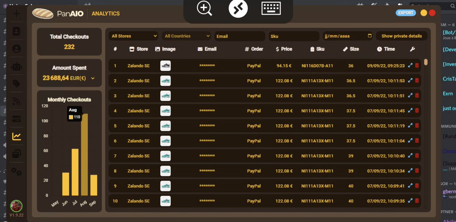
Task: Open the stacked windows icon in sidebar
Action: click(16, 154)
